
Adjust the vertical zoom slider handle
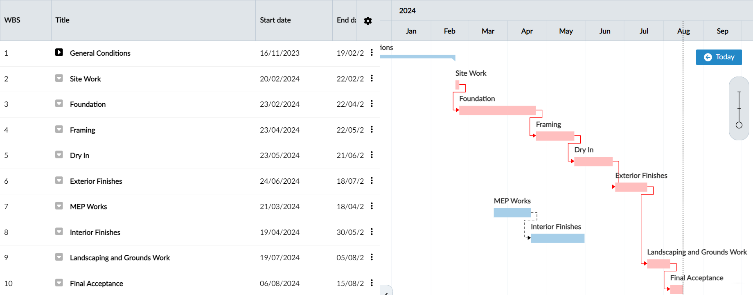click(x=739, y=125)
